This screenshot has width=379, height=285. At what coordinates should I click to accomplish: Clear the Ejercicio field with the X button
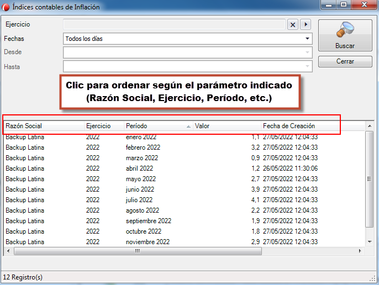292,25
